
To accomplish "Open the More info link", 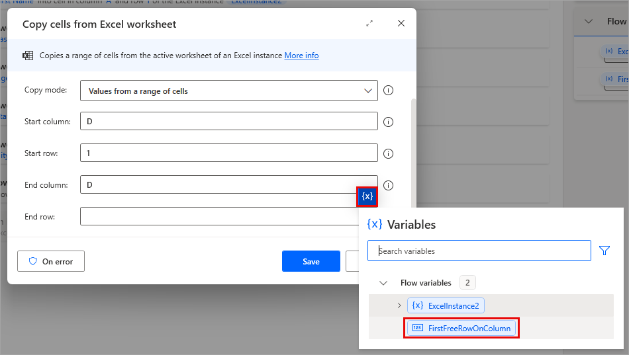I will [302, 56].
